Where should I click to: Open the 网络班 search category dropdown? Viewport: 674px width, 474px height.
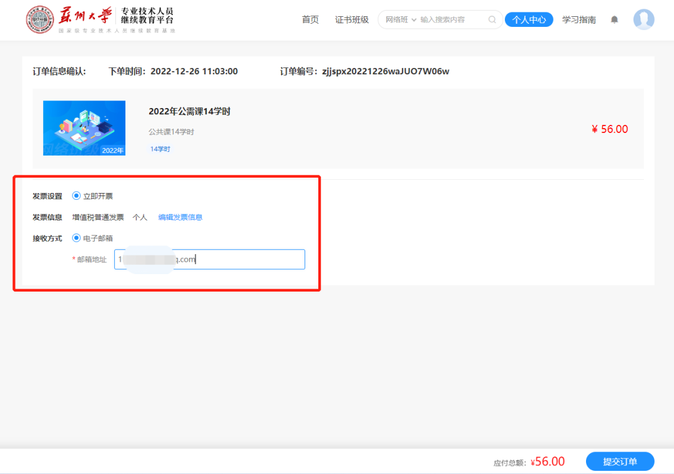(399, 19)
